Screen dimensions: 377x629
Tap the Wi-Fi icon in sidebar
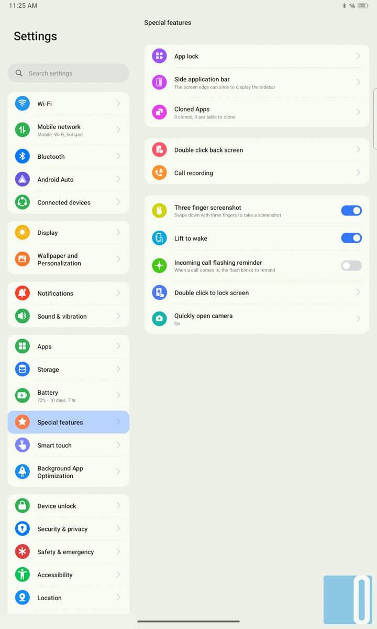click(23, 103)
